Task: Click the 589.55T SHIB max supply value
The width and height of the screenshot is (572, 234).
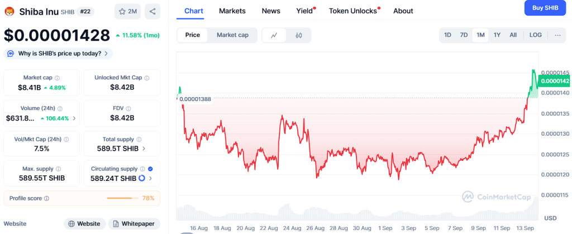Action: (42, 178)
